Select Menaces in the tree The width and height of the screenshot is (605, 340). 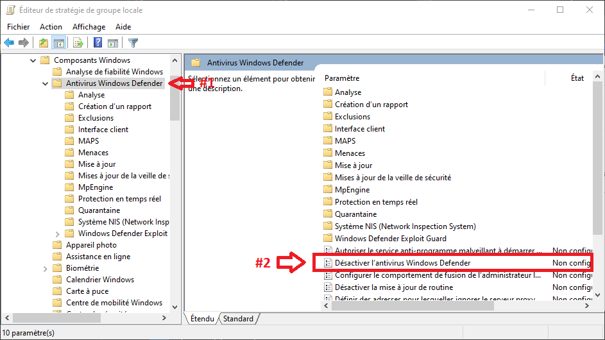point(93,153)
